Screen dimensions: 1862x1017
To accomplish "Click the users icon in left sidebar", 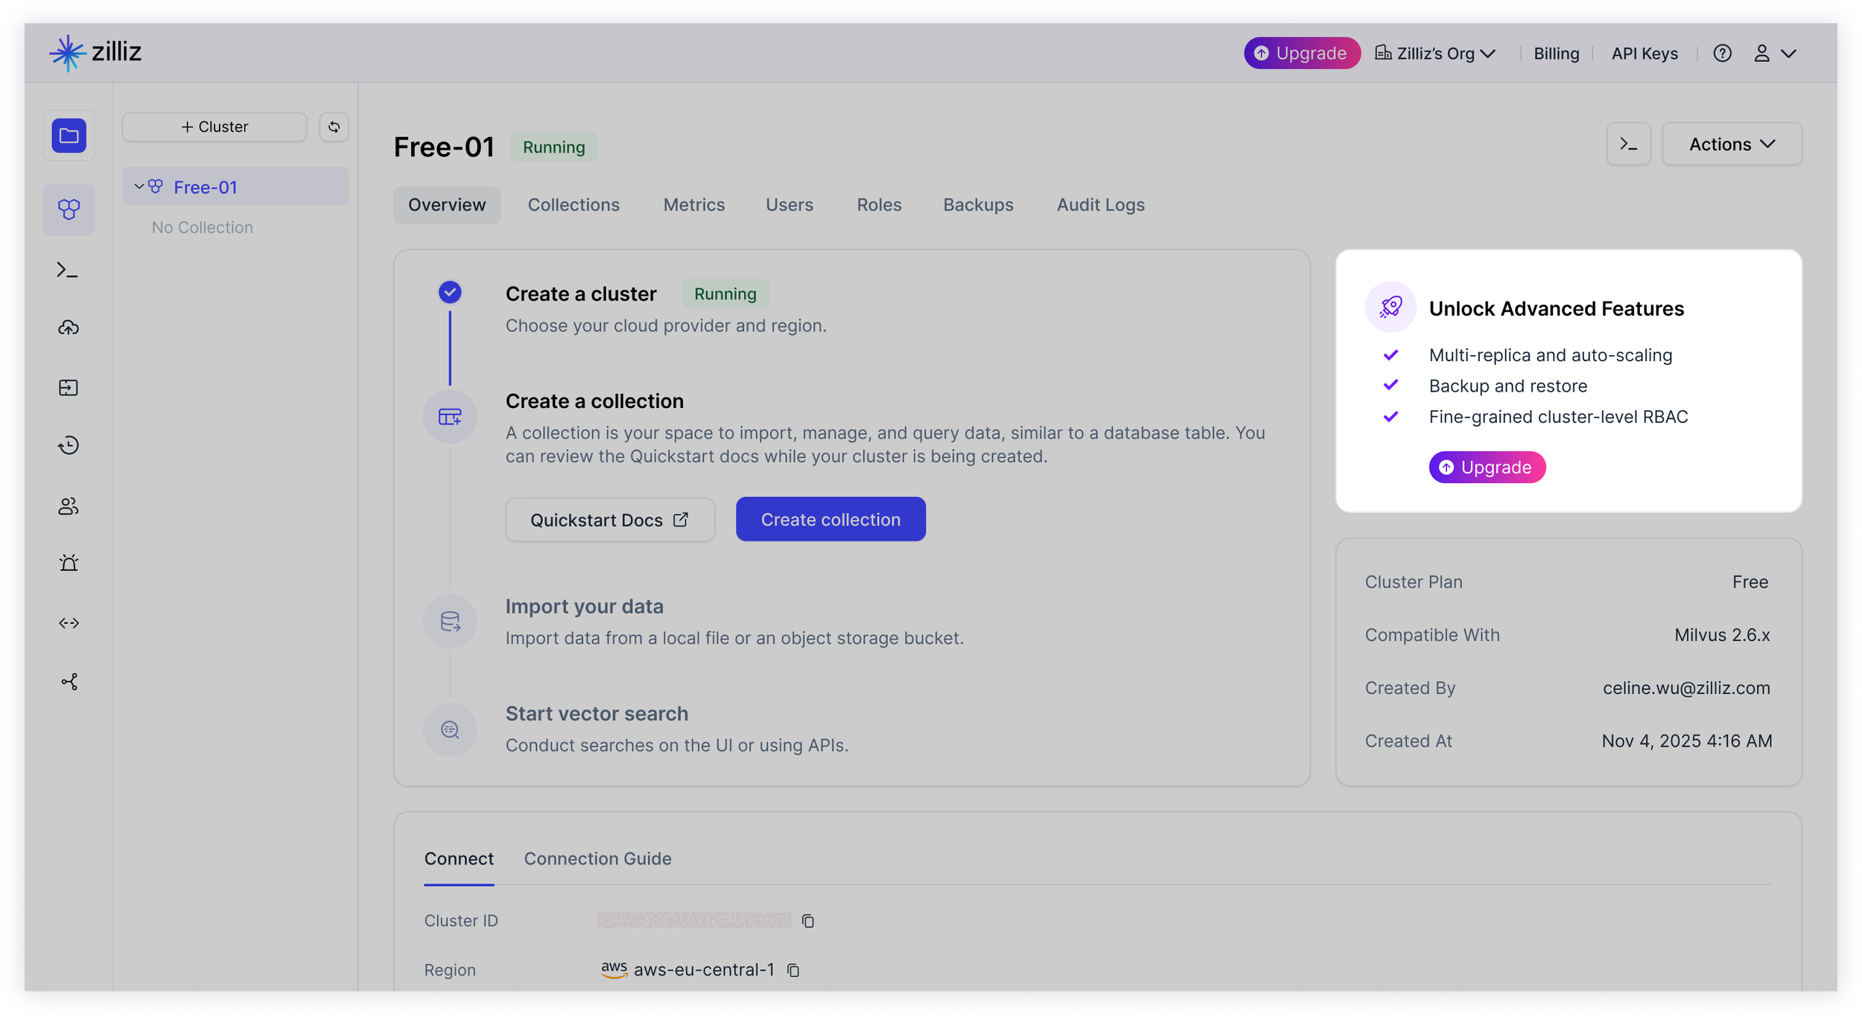I will 69,506.
